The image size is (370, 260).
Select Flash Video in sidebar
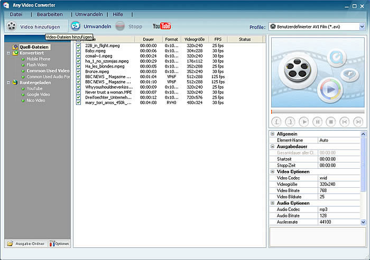coord(36,65)
